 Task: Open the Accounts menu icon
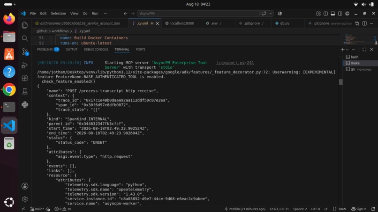(x=24, y=186)
